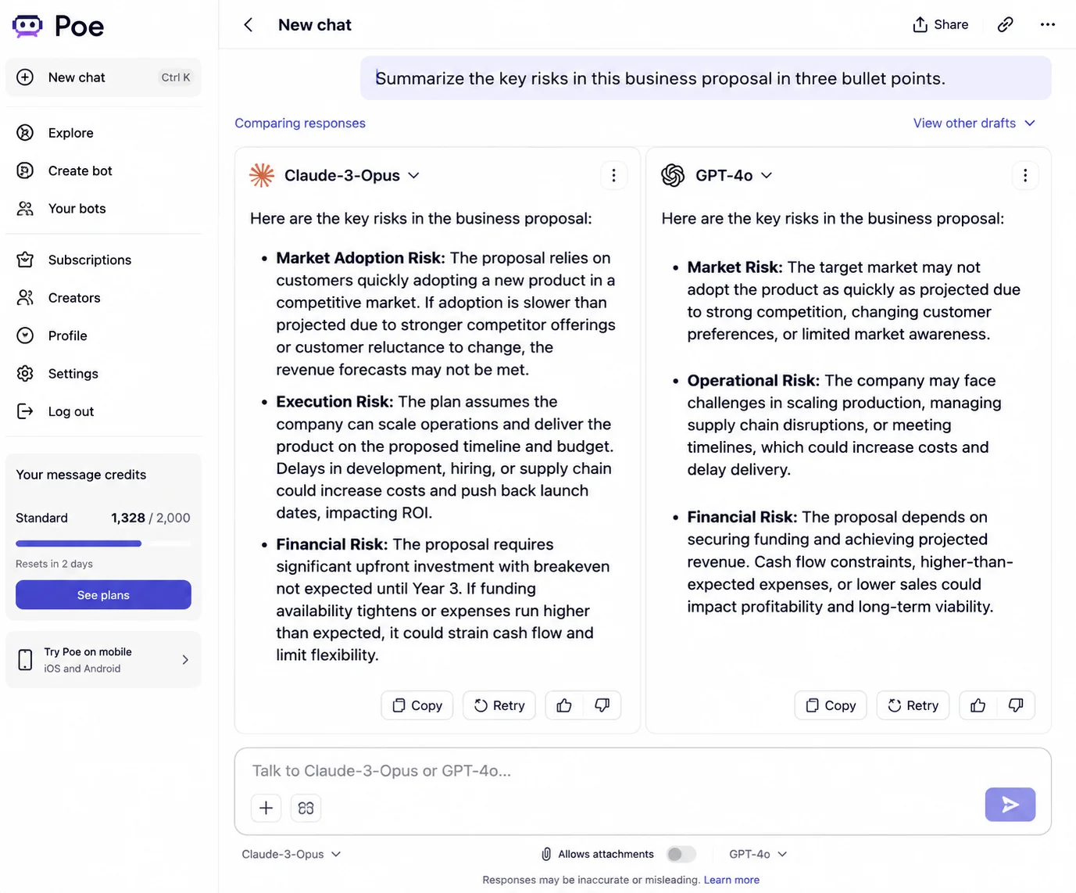Click the Market Adoption Risk heading
Image resolution: width=1076 pixels, height=893 pixels.
click(x=360, y=258)
